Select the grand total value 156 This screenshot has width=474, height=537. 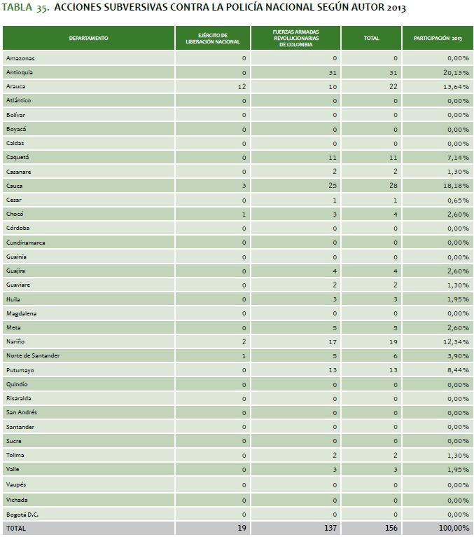[x=391, y=528]
